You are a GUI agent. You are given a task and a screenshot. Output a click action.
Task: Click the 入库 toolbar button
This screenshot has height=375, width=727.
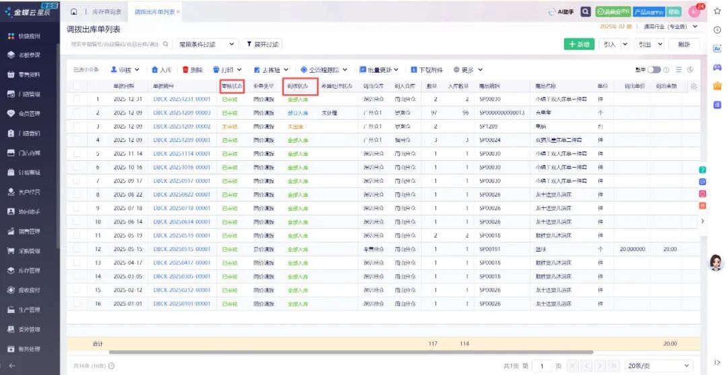coord(162,70)
